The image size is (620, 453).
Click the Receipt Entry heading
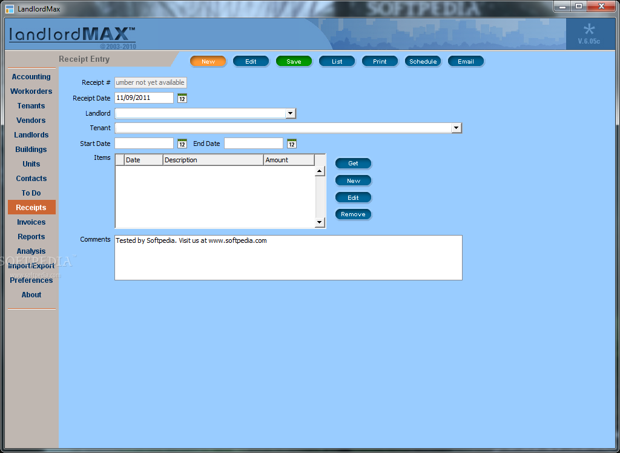pos(84,59)
